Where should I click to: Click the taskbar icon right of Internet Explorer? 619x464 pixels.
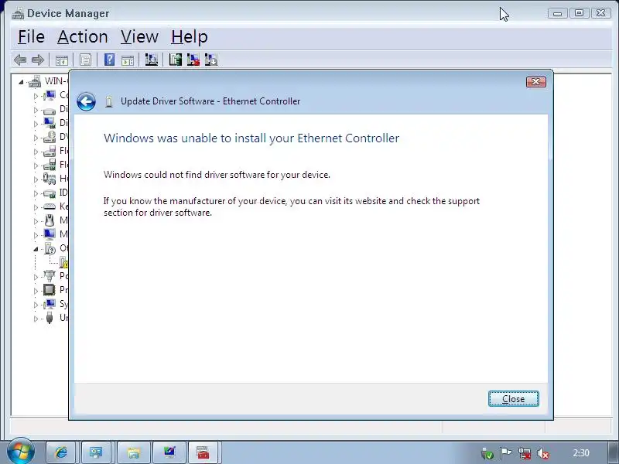pyautogui.click(x=96, y=452)
